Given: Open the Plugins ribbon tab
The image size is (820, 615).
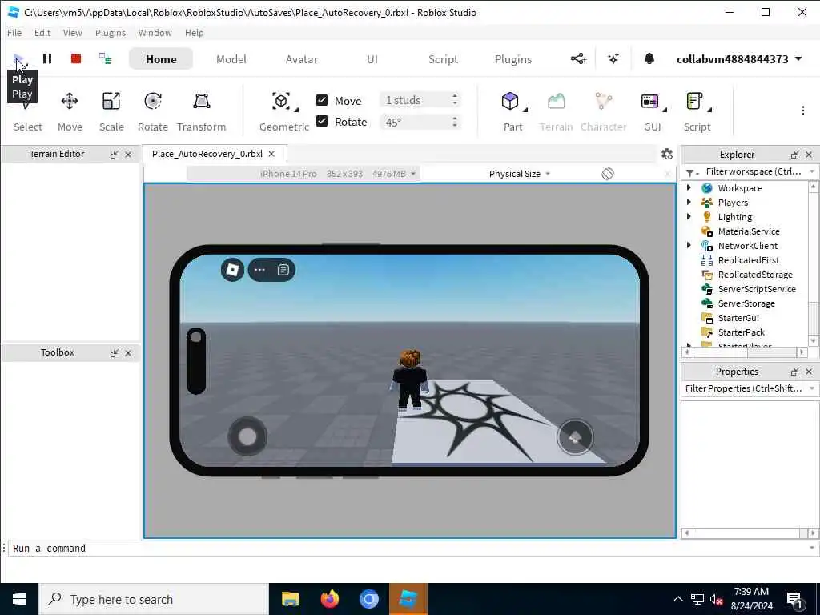Looking at the screenshot, I should (513, 59).
